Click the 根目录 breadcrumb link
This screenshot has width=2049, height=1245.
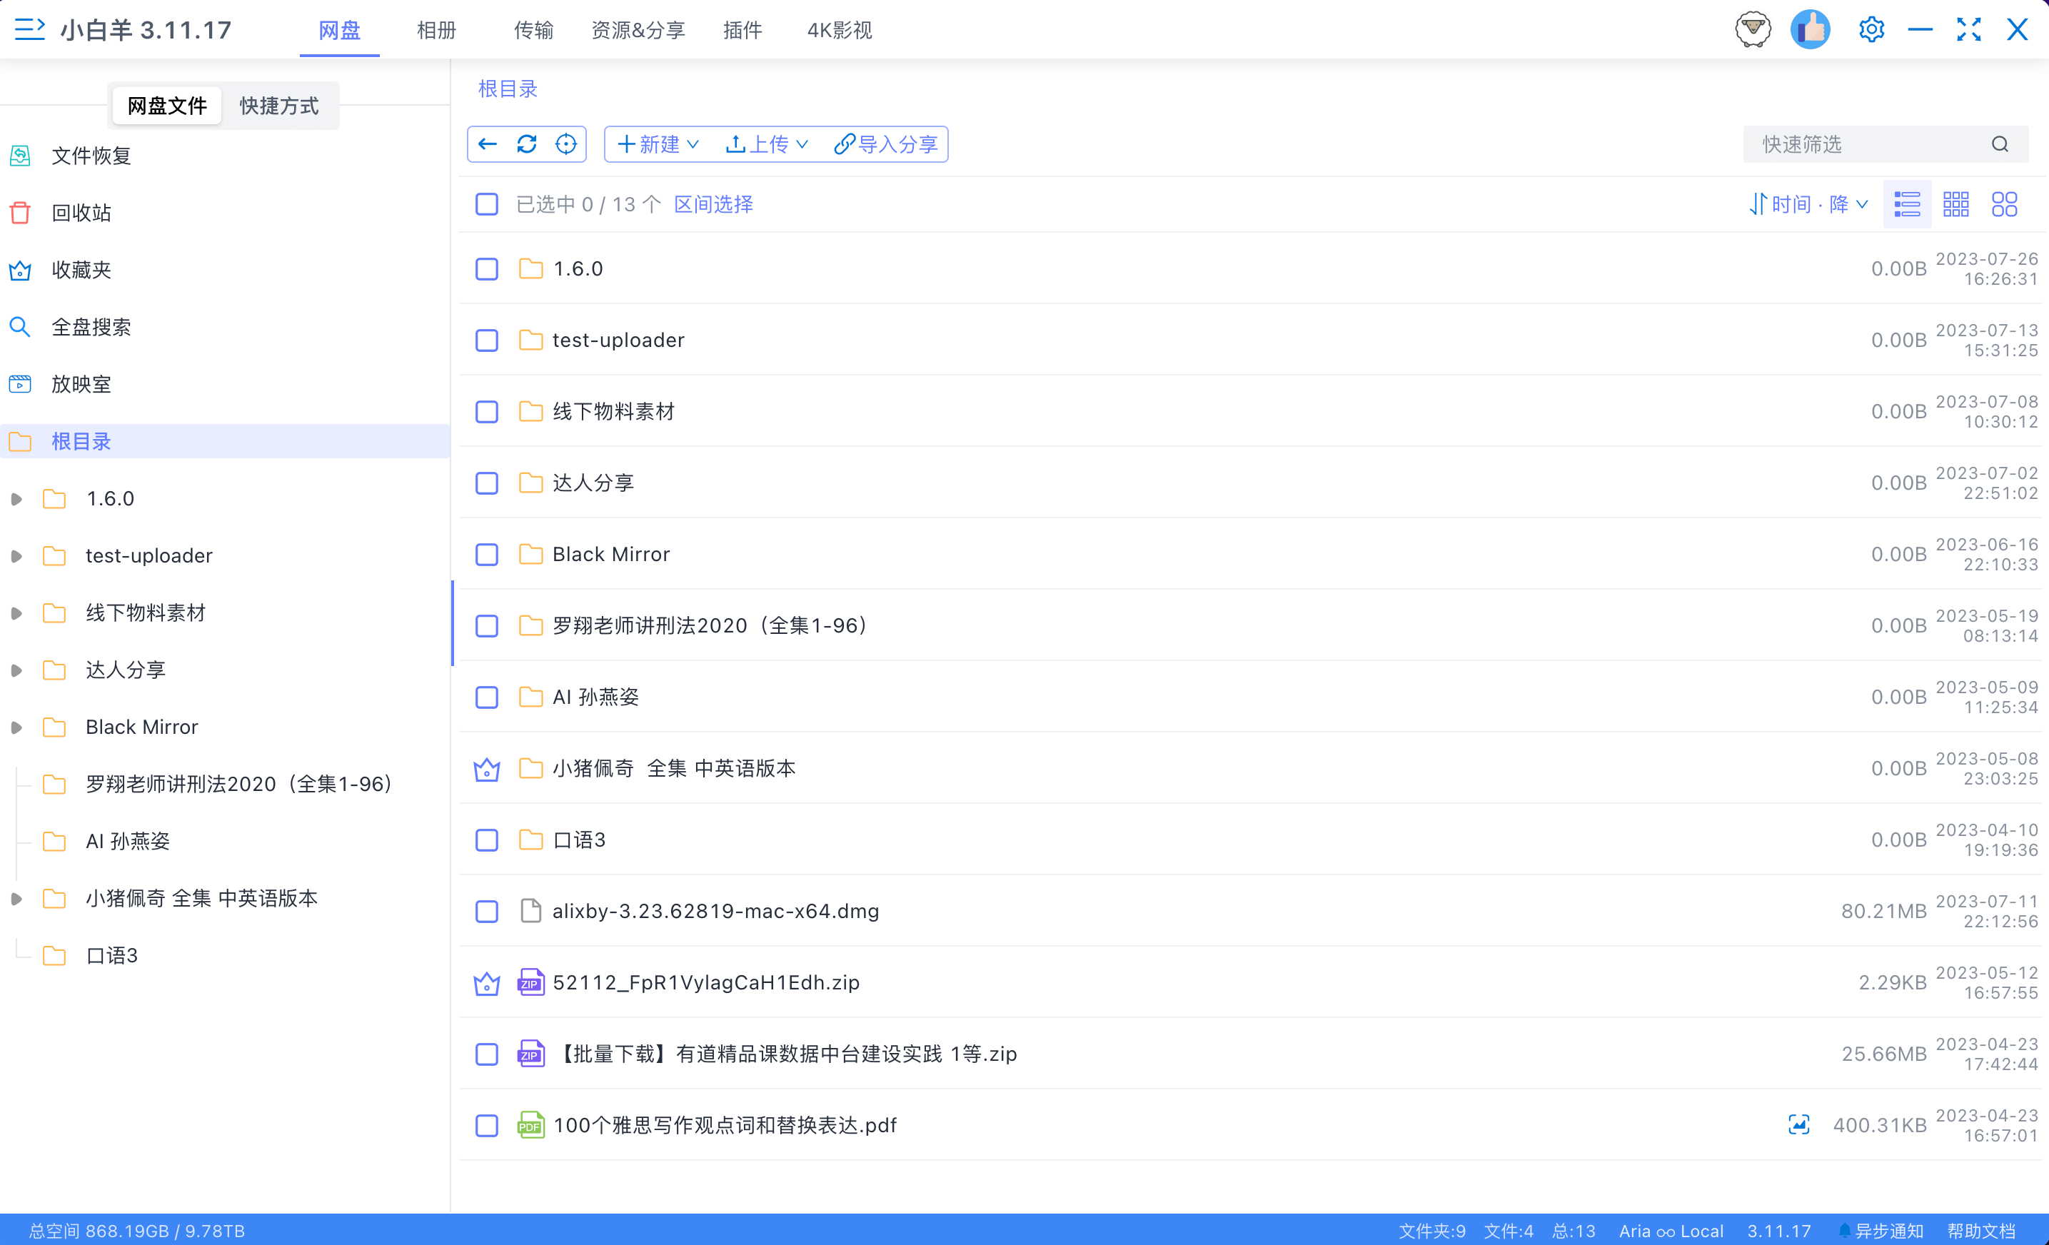pos(508,89)
